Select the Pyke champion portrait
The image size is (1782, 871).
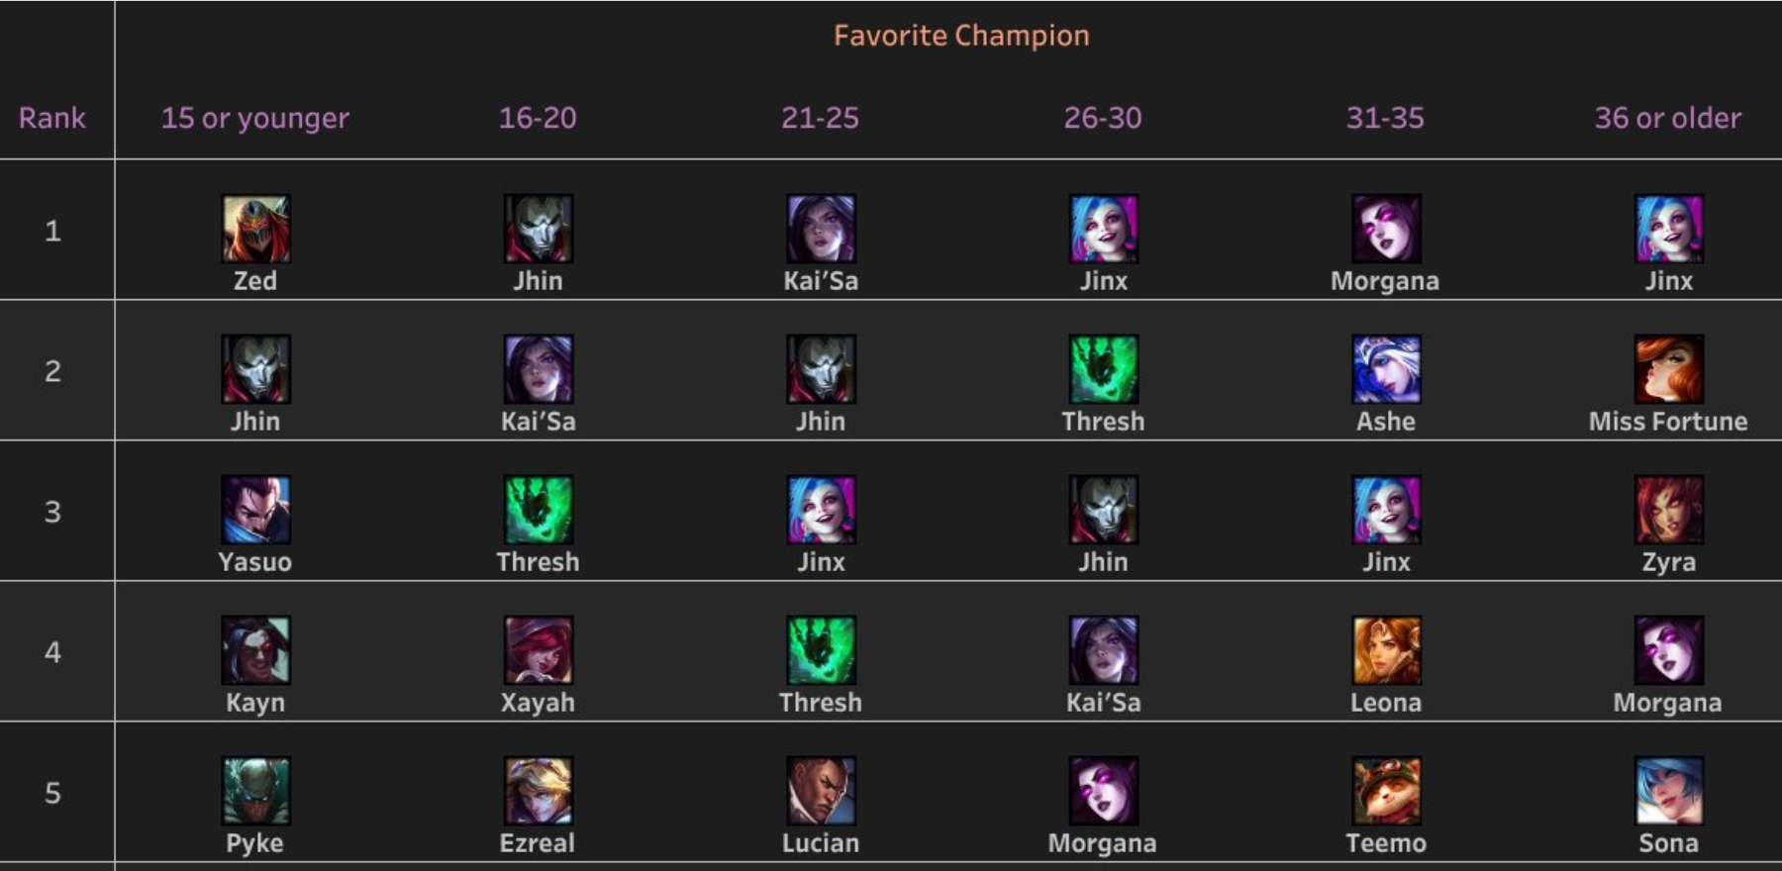point(255,791)
